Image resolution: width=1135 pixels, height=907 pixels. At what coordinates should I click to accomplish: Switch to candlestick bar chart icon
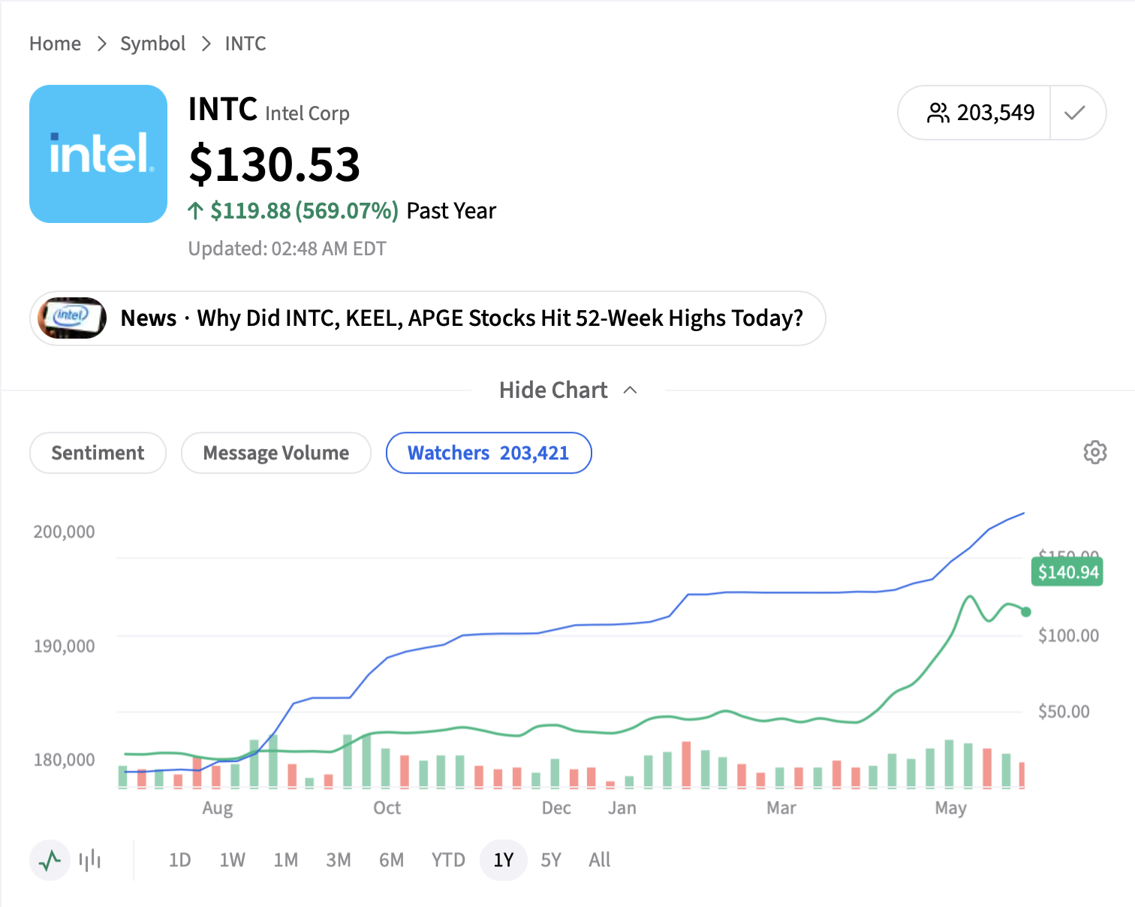(90, 860)
